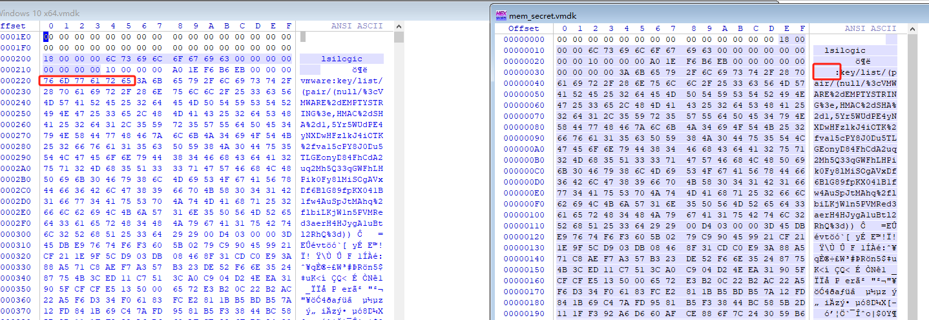Click offset label 00000100 in mem_secret.vmdk
Viewport: 929px width, 320px height.
point(524,215)
